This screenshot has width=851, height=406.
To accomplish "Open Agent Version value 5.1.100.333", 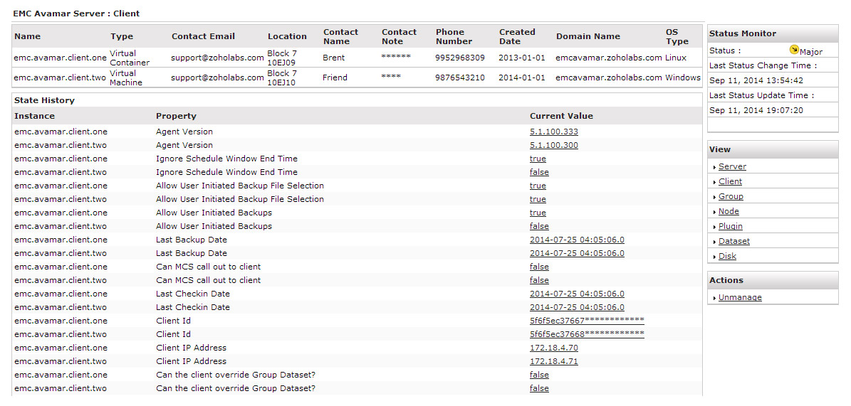I will pyautogui.click(x=553, y=132).
